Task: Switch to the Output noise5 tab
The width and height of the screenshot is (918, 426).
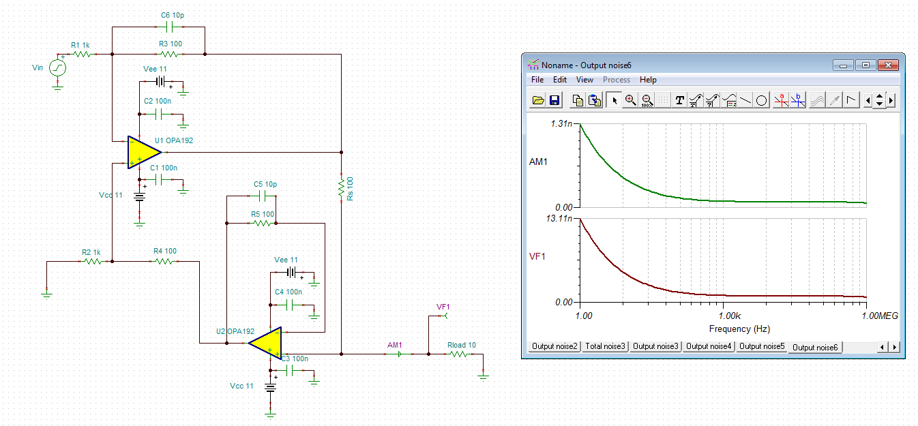Action: pos(762,346)
